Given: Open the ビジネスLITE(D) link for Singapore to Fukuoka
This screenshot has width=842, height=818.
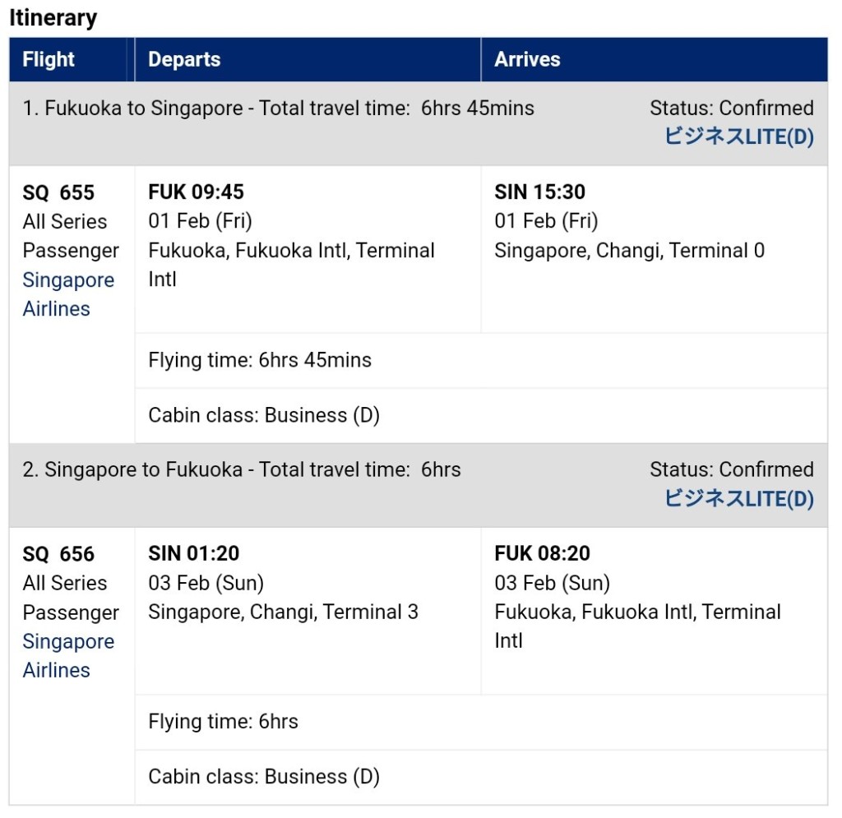Looking at the screenshot, I should click(x=738, y=498).
